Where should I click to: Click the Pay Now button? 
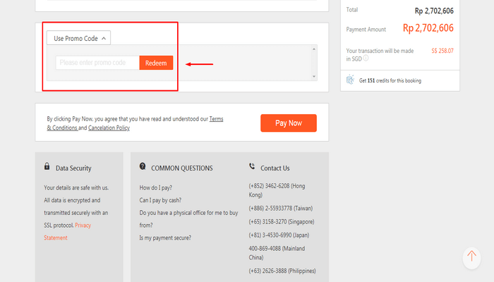click(289, 123)
